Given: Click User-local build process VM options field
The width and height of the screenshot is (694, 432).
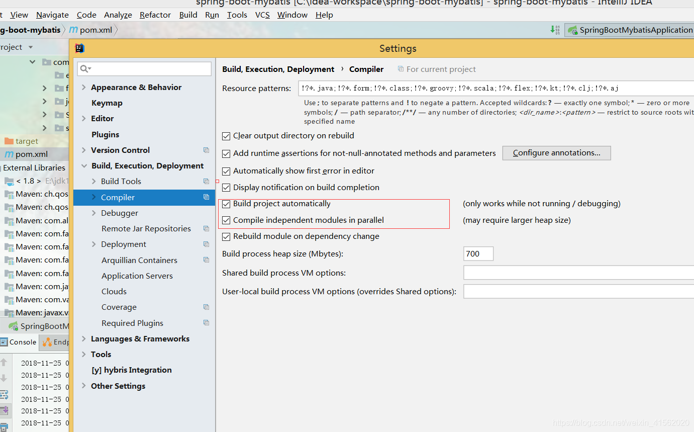Looking at the screenshot, I should (578, 291).
